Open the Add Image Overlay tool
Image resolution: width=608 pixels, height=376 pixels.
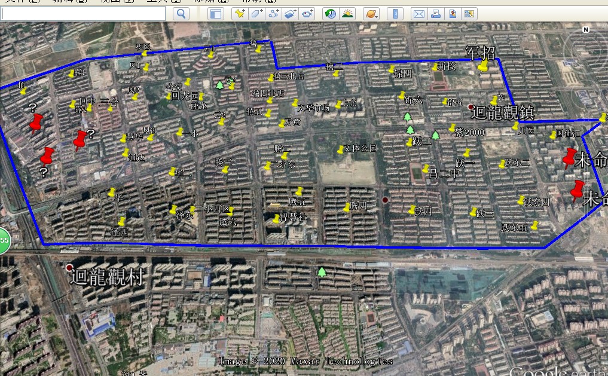(x=291, y=14)
